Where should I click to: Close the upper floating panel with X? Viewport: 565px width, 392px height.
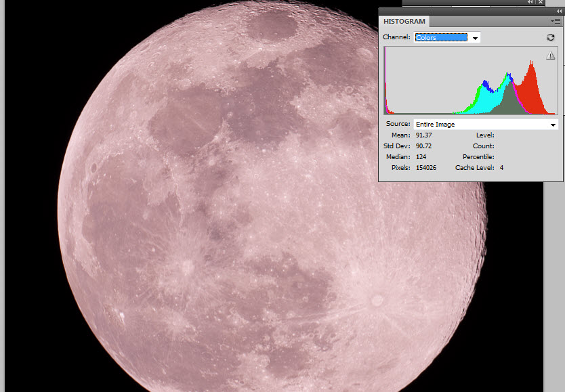tap(540, 2)
